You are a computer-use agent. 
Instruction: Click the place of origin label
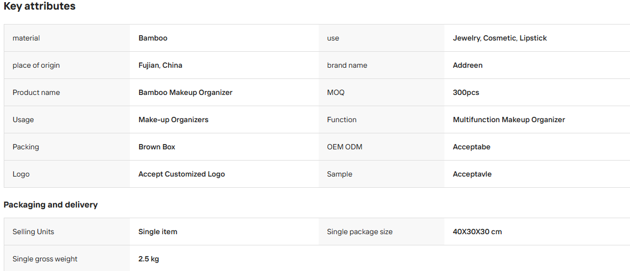click(x=36, y=65)
